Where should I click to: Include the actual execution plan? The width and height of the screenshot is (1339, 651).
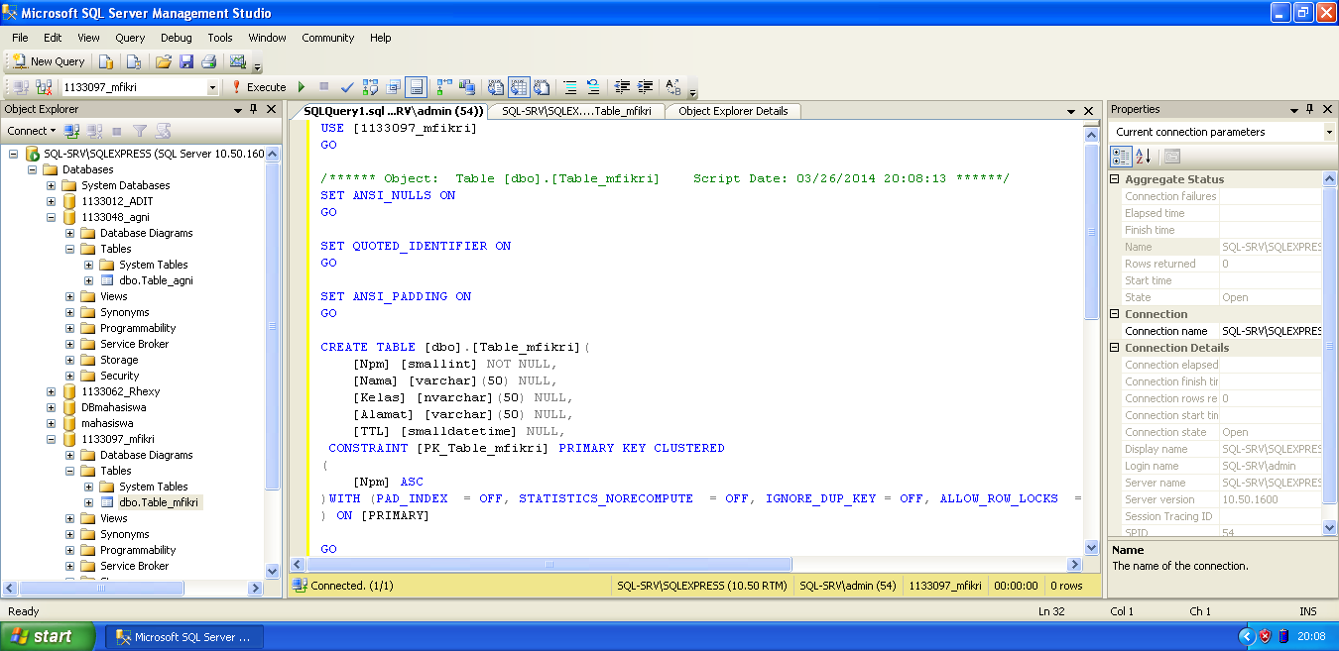click(x=443, y=87)
